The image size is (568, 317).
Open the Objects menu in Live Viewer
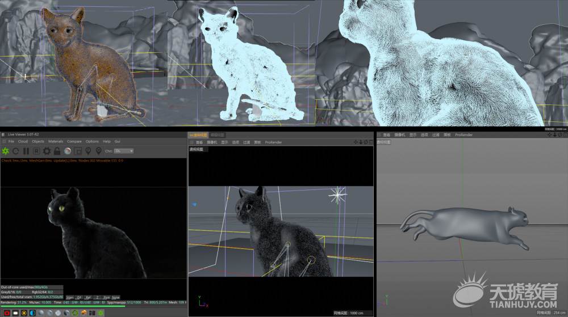tap(38, 141)
